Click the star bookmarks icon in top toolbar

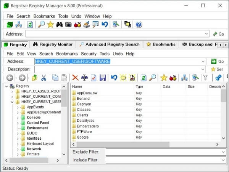tap(50, 24)
